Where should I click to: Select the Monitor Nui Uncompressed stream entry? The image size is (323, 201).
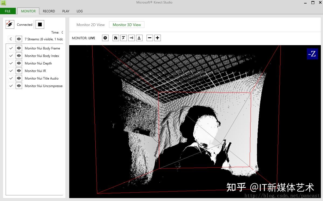pos(44,86)
